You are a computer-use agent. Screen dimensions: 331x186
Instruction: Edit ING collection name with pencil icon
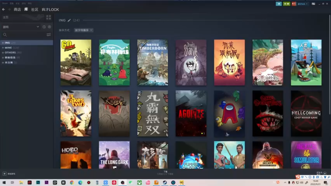69,20
